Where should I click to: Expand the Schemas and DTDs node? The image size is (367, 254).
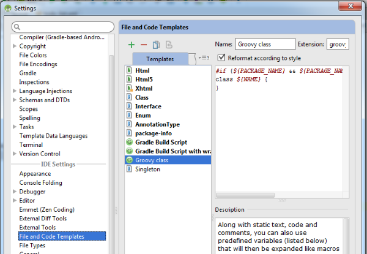(15, 100)
